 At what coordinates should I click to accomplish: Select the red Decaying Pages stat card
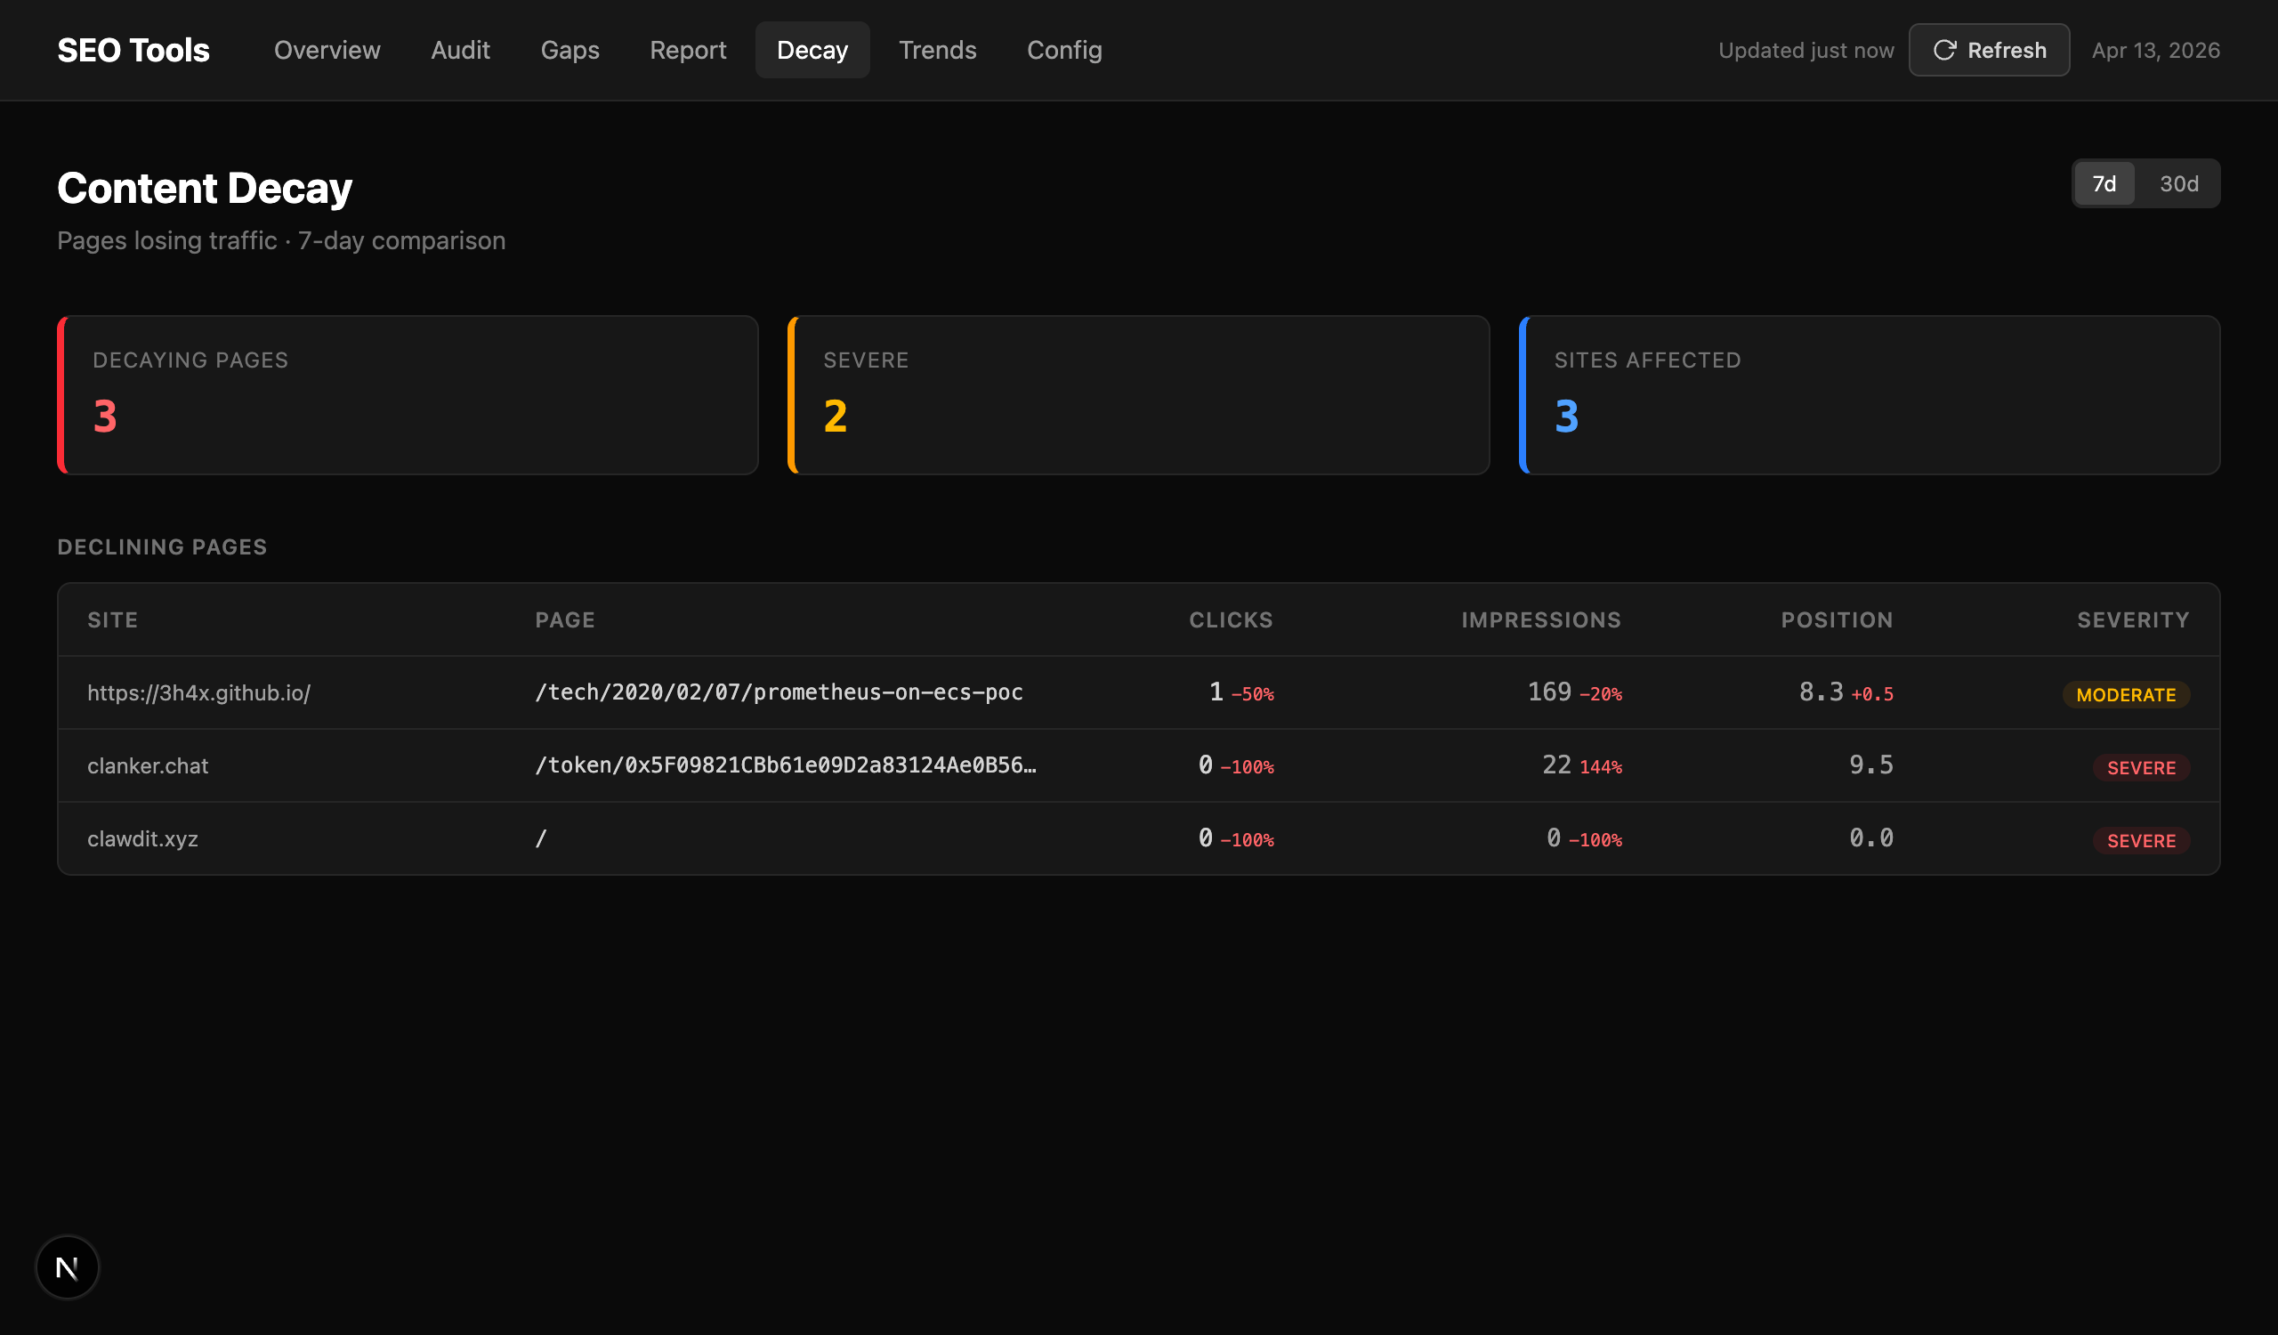click(x=407, y=395)
